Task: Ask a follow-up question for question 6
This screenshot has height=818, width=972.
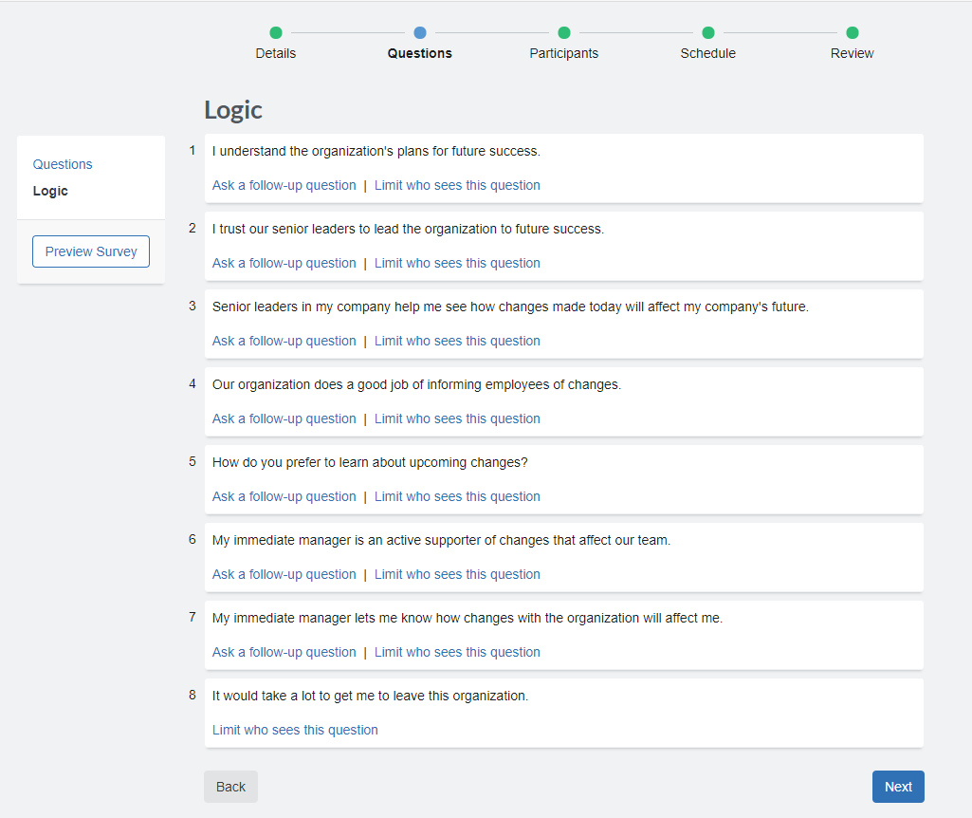Action: point(284,573)
